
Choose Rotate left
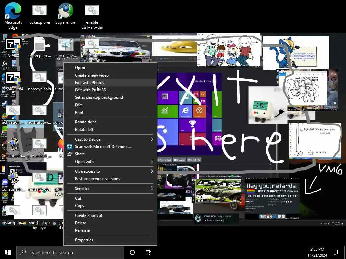point(110,129)
